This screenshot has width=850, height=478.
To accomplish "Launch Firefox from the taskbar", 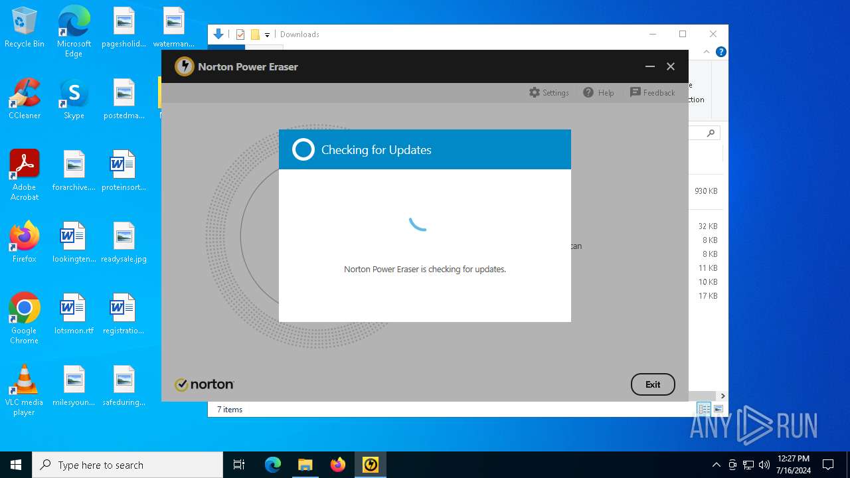I will point(338,465).
